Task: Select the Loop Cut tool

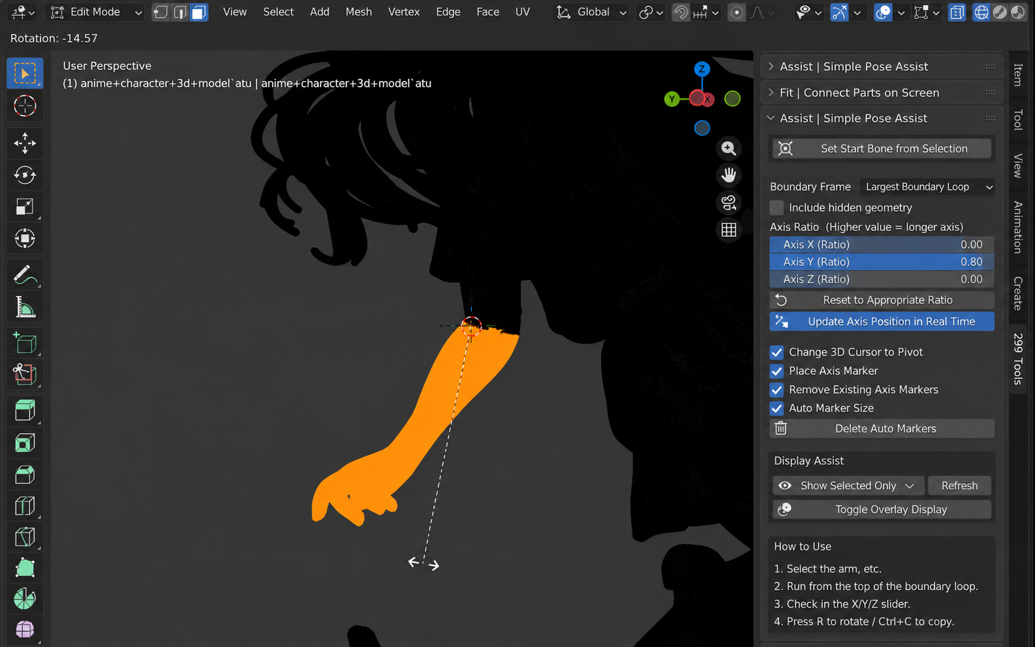Action: pyautogui.click(x=25, y=506)
